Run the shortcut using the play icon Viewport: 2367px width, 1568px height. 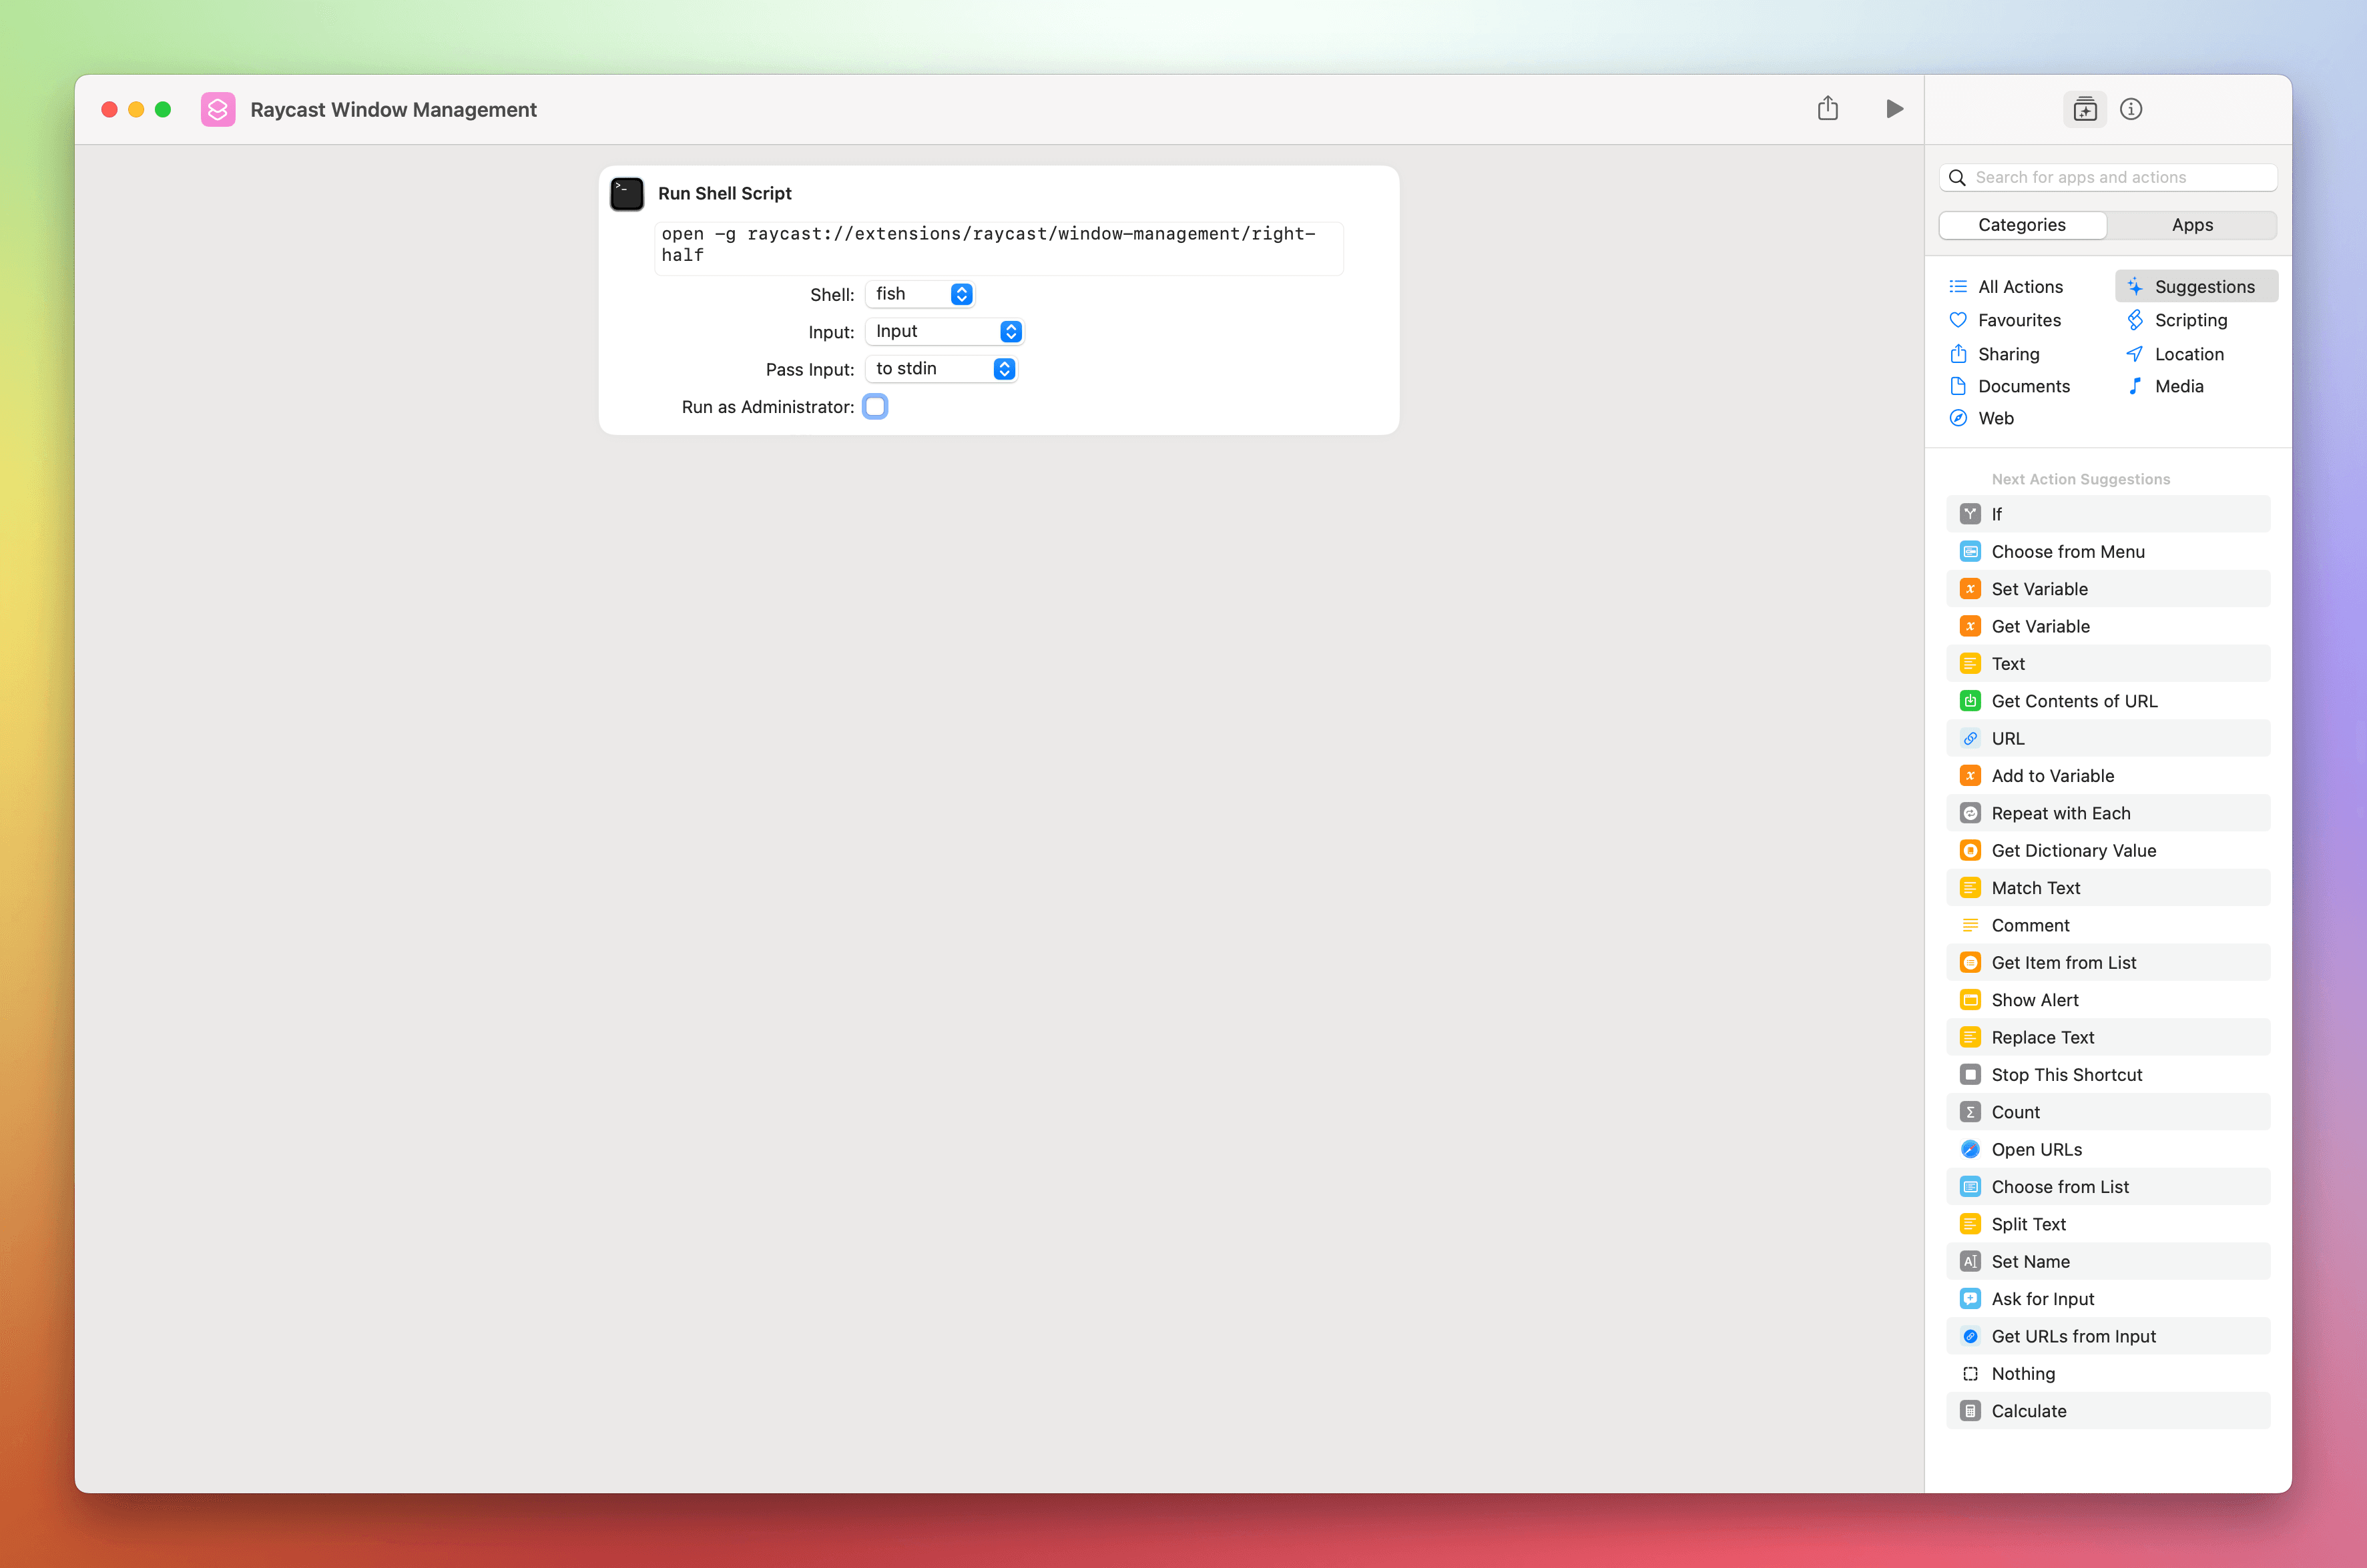(x=1894, y=108)
